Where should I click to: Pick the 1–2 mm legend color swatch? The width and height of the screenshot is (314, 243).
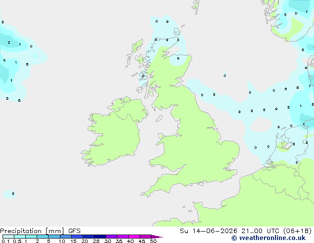click(31, 237)
